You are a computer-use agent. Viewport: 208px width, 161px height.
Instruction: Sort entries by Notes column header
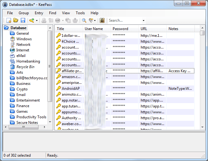coord(180,29)
